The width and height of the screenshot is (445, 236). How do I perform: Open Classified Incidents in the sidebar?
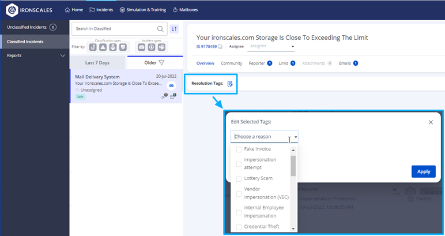[35, 42]
